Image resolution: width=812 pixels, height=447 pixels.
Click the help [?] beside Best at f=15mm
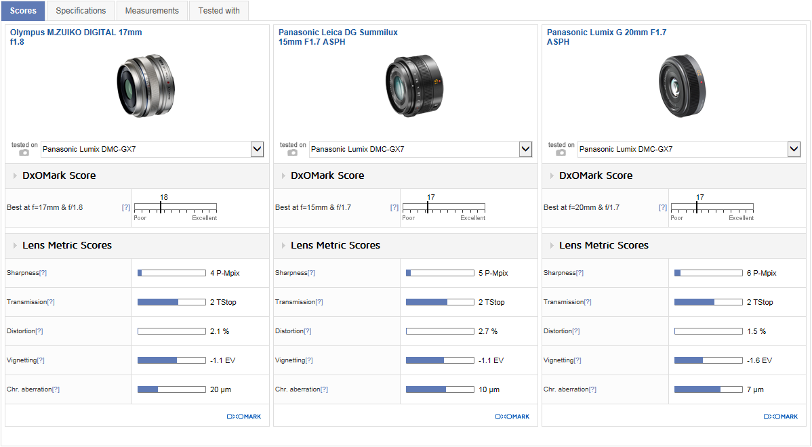pos(394,207)
